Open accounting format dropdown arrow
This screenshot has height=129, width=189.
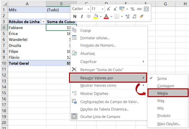(127, 9)
